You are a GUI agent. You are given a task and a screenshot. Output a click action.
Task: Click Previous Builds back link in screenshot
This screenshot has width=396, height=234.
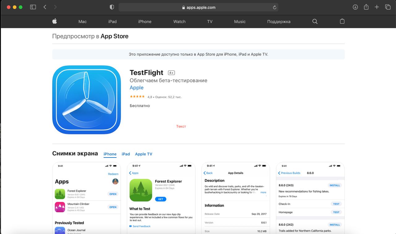[289, 173]
